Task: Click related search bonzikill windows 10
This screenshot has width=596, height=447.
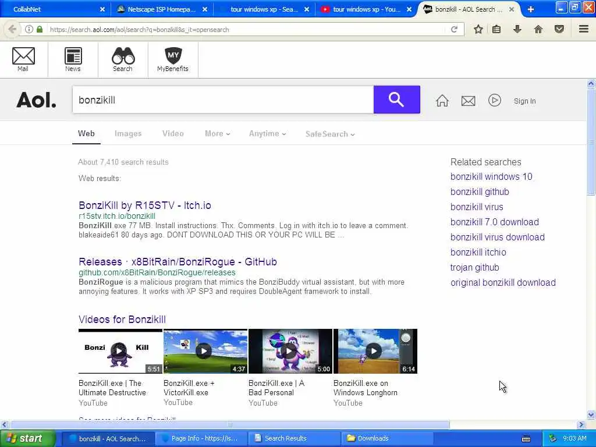Action: 491,177
